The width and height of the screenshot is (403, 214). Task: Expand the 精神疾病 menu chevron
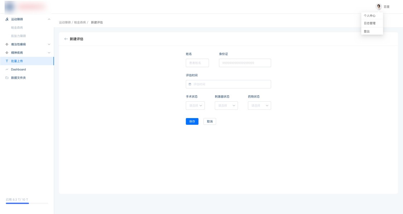point(49,53)
